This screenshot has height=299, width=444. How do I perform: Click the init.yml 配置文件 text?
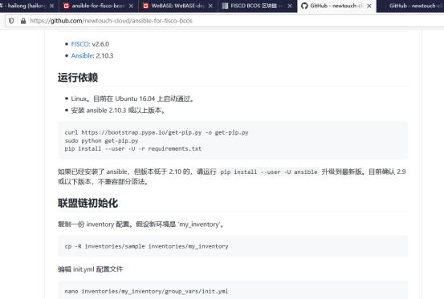91,269
